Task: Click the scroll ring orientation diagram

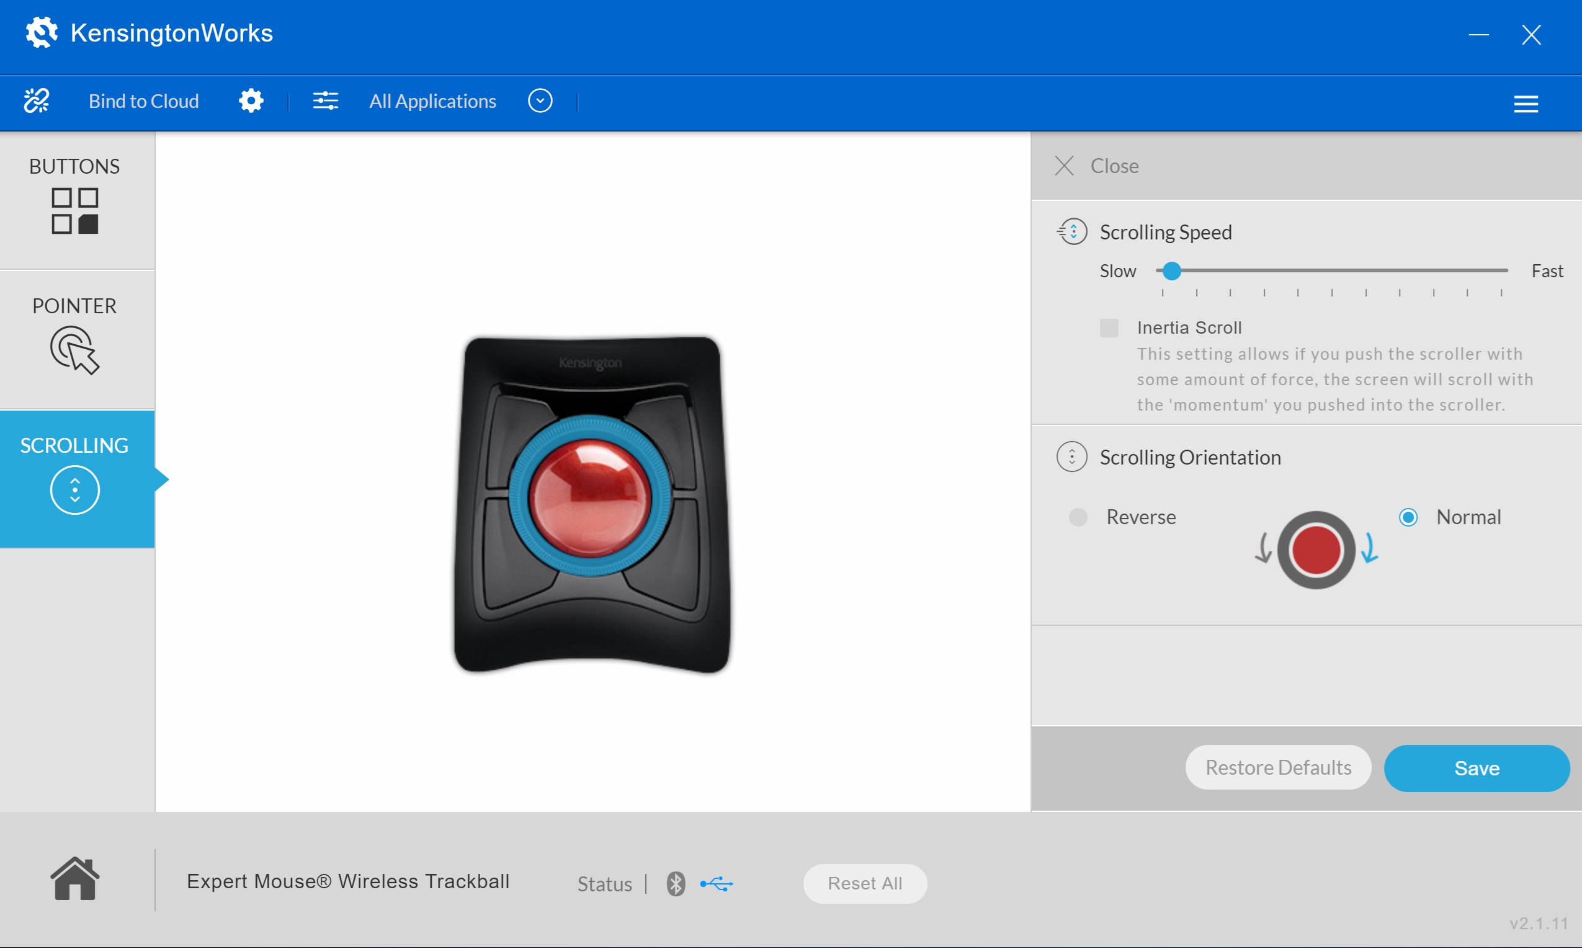Action: (1316, 550)
